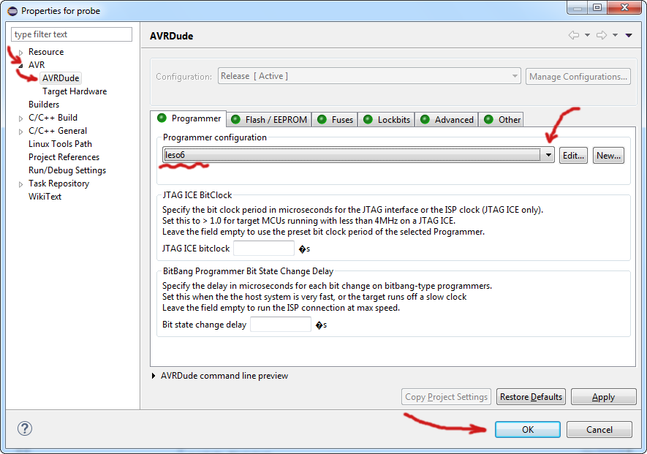The height and width of the screenshot is (454, 647).
Task: Open the Configuration Release dropdown
Action: pyautogui.click(x=369, y=76)
